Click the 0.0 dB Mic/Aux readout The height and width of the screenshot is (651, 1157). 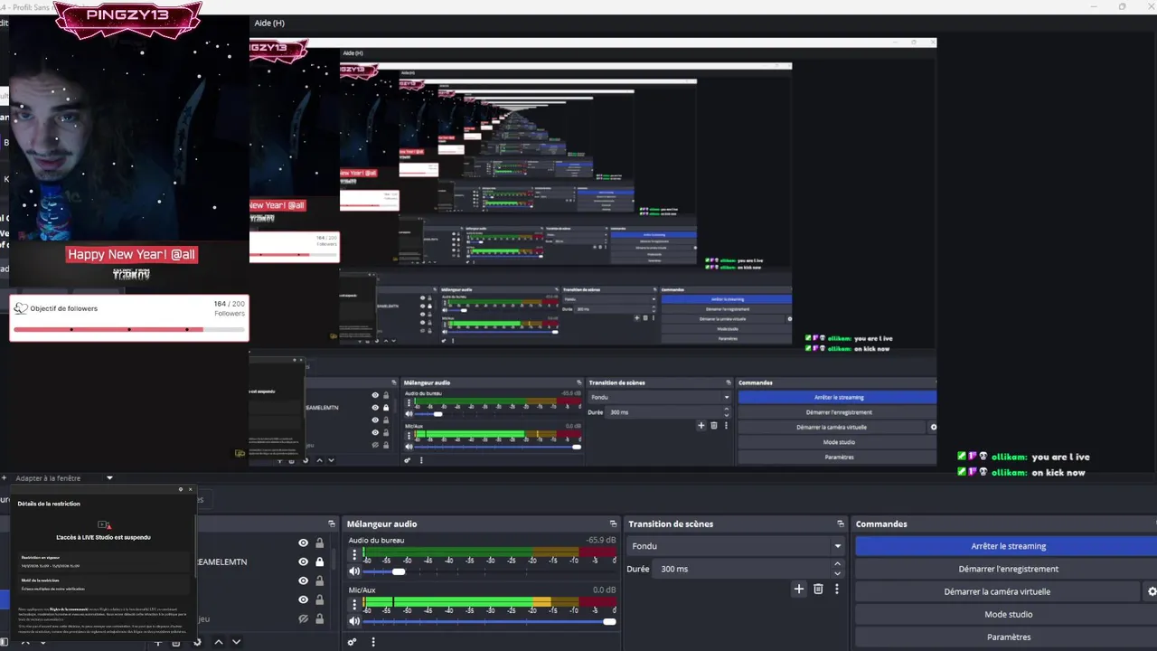[x=604, y=590]
